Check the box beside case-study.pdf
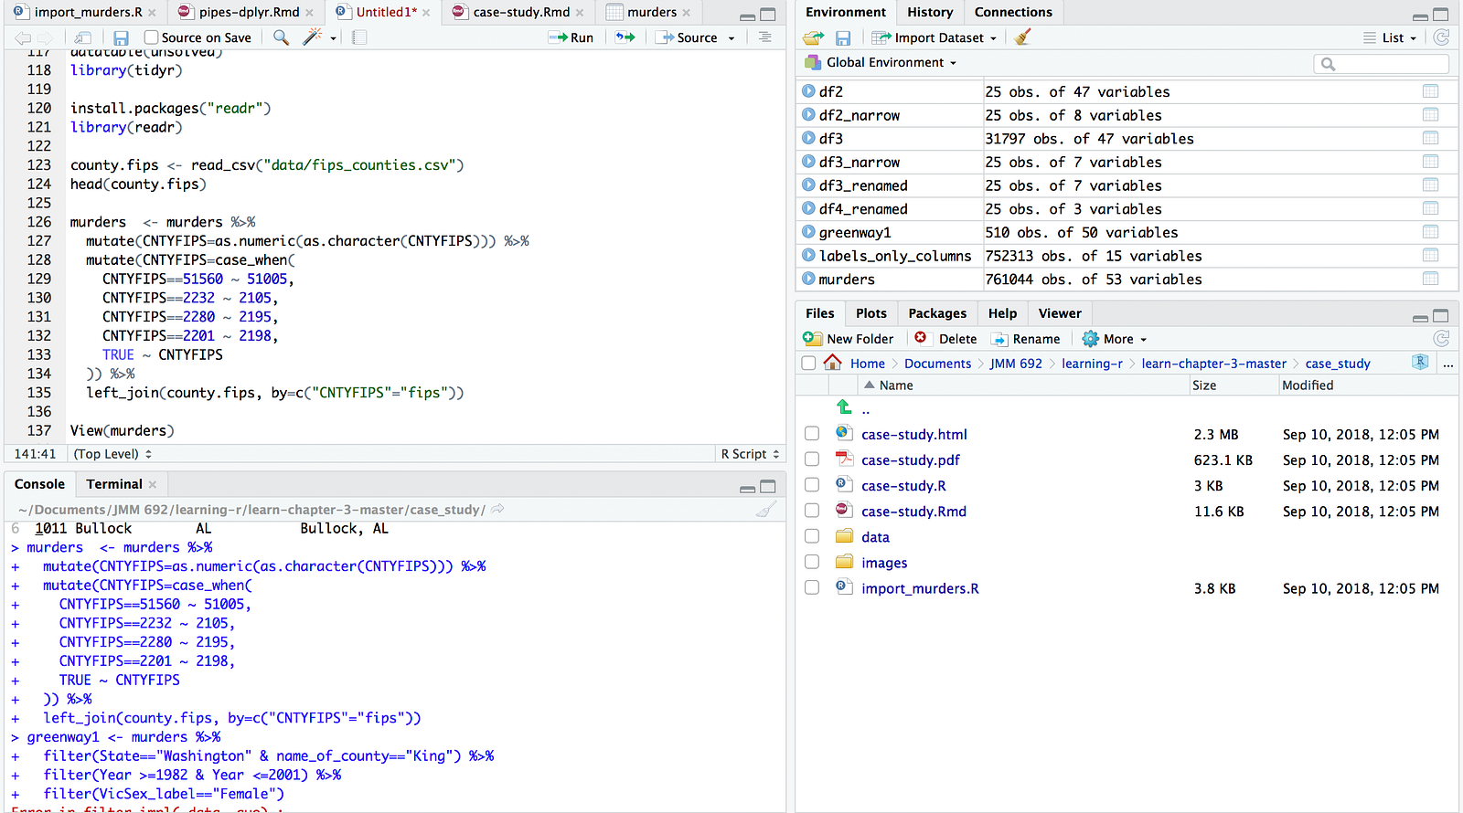 pos(812,459)
